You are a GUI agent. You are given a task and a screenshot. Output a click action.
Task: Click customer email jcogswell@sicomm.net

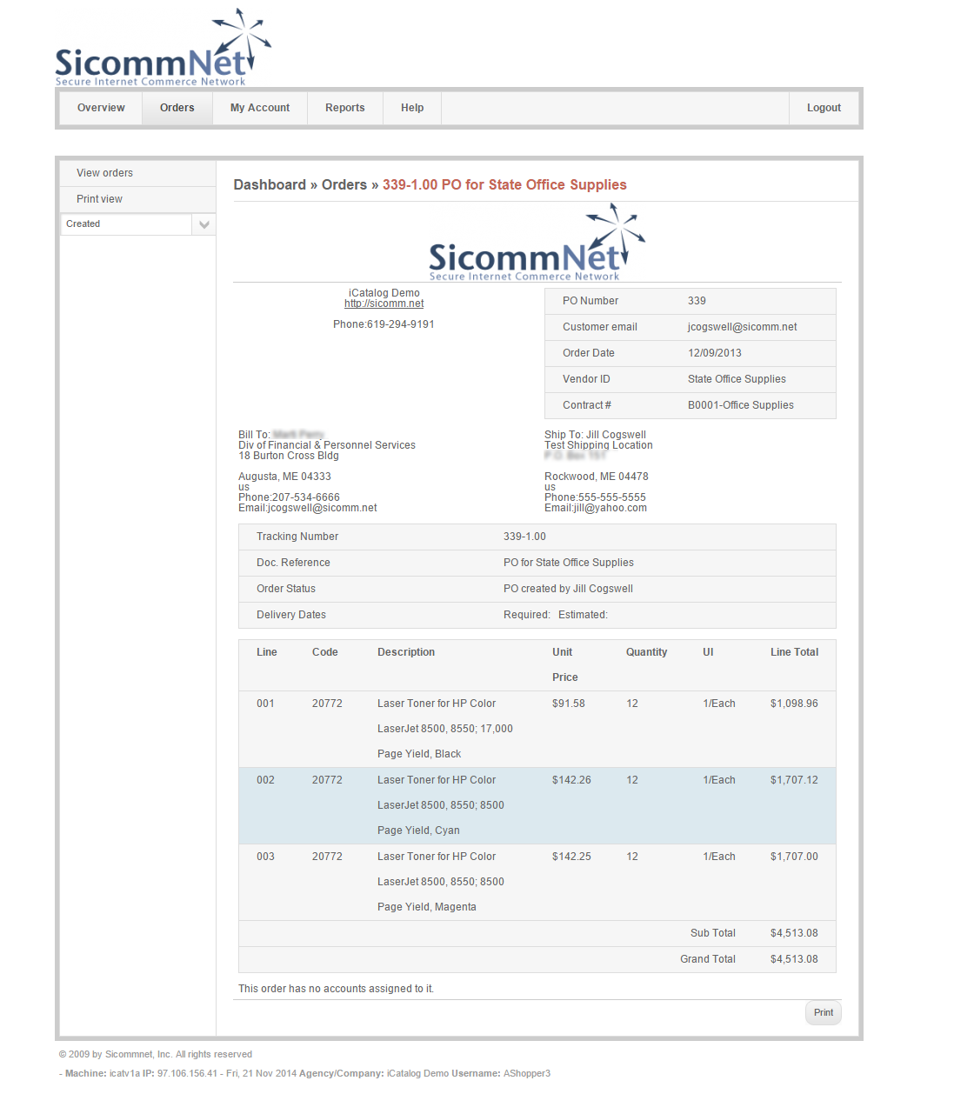pyautogui.click(x=742, y=327)
